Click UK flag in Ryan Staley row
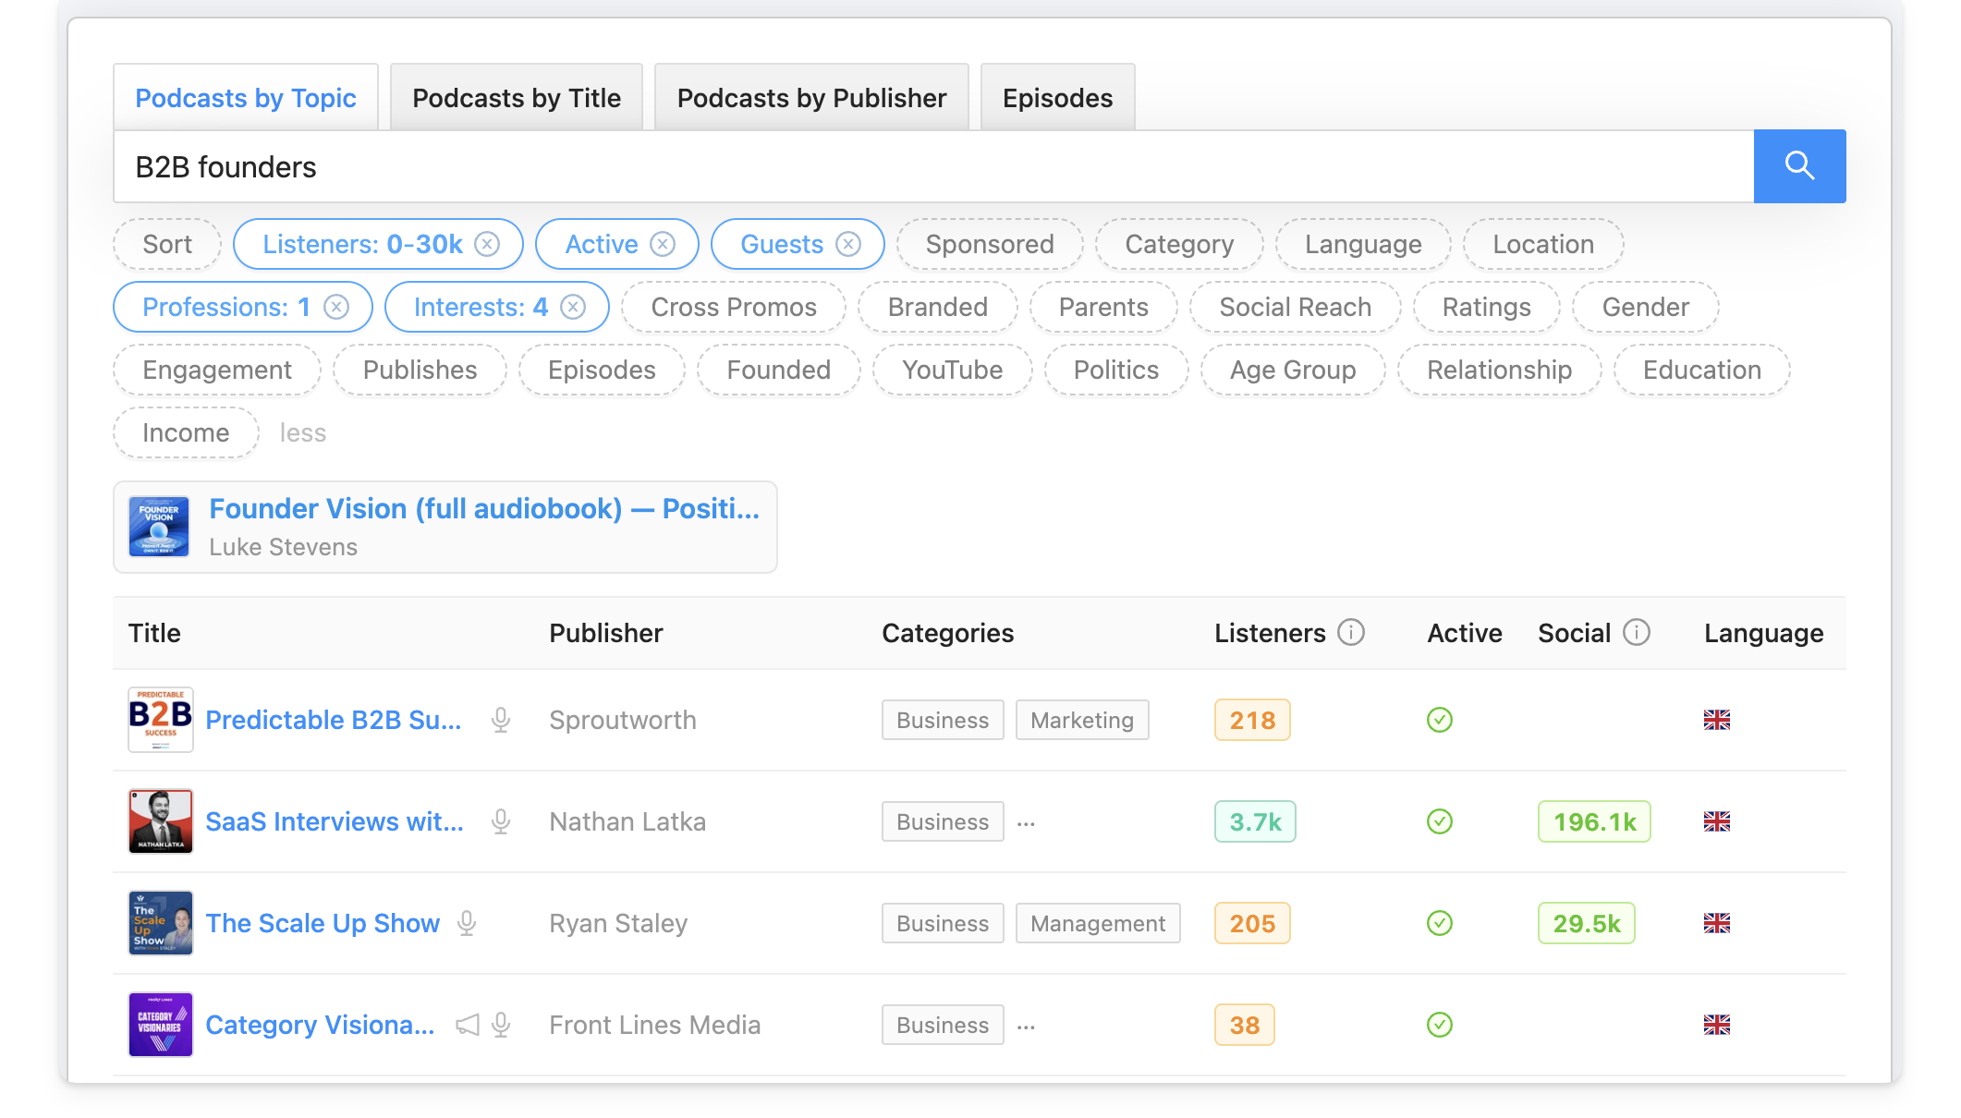Viewport: 1961px width, 1118px height. pyautogui.click(x=1717, y=923)
